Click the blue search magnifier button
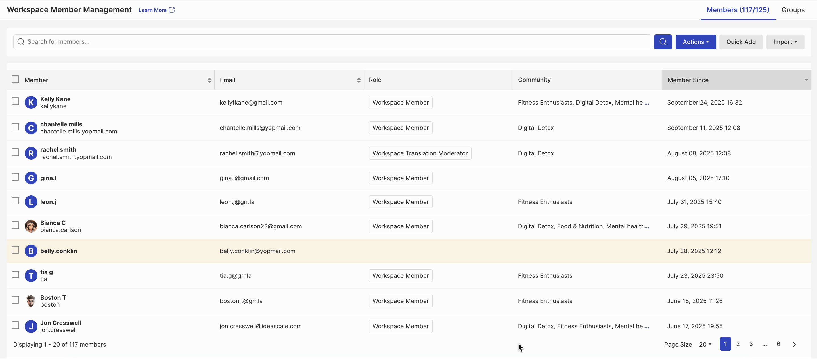Image resolution: width=817 pixels, height=359 pixels. (663, 41)
